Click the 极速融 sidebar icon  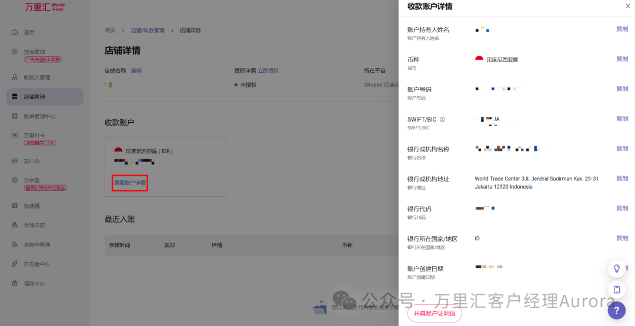click(15, 206)
